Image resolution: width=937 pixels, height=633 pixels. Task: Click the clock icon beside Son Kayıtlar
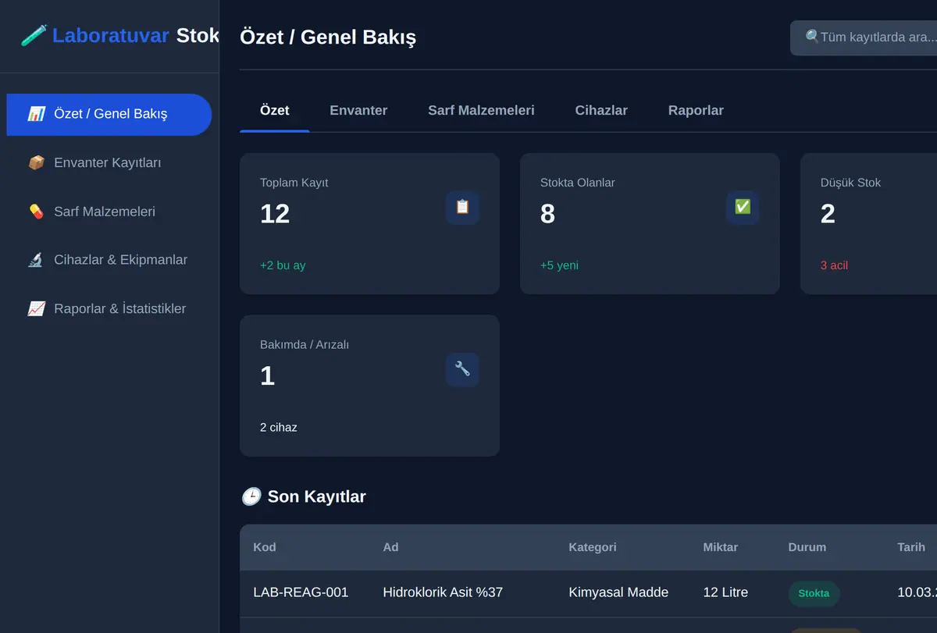(251, 496)
